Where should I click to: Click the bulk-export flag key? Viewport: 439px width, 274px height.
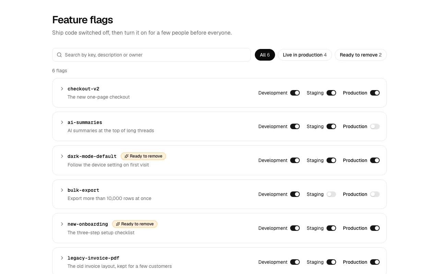click(x=83, y=190)
